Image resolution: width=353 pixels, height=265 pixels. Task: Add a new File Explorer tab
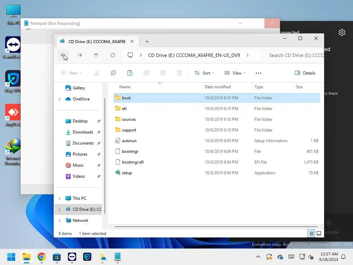pyautogui.click(x=147, y=41)
